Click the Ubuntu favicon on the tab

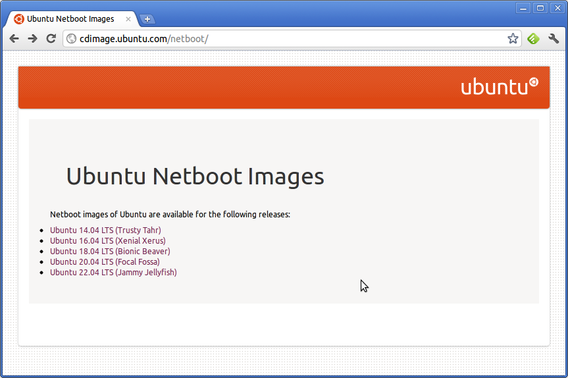19,19
